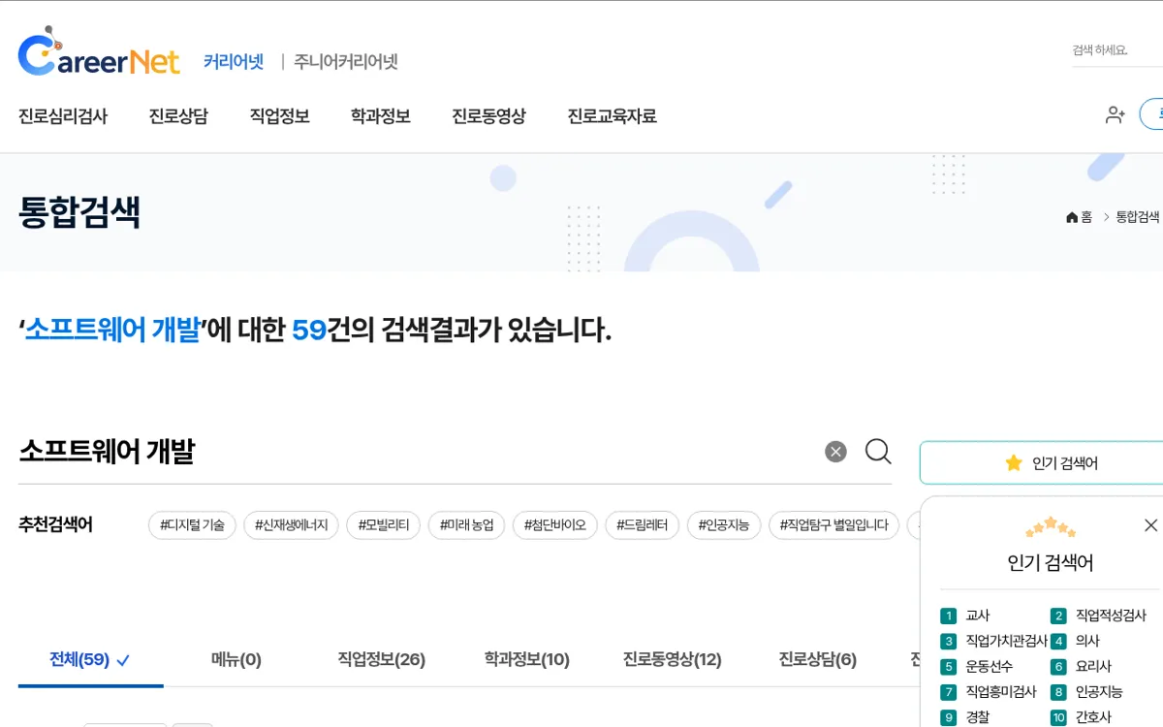
Task: Select the #미래 농업 recommended tag
Action: coord(466,525)
